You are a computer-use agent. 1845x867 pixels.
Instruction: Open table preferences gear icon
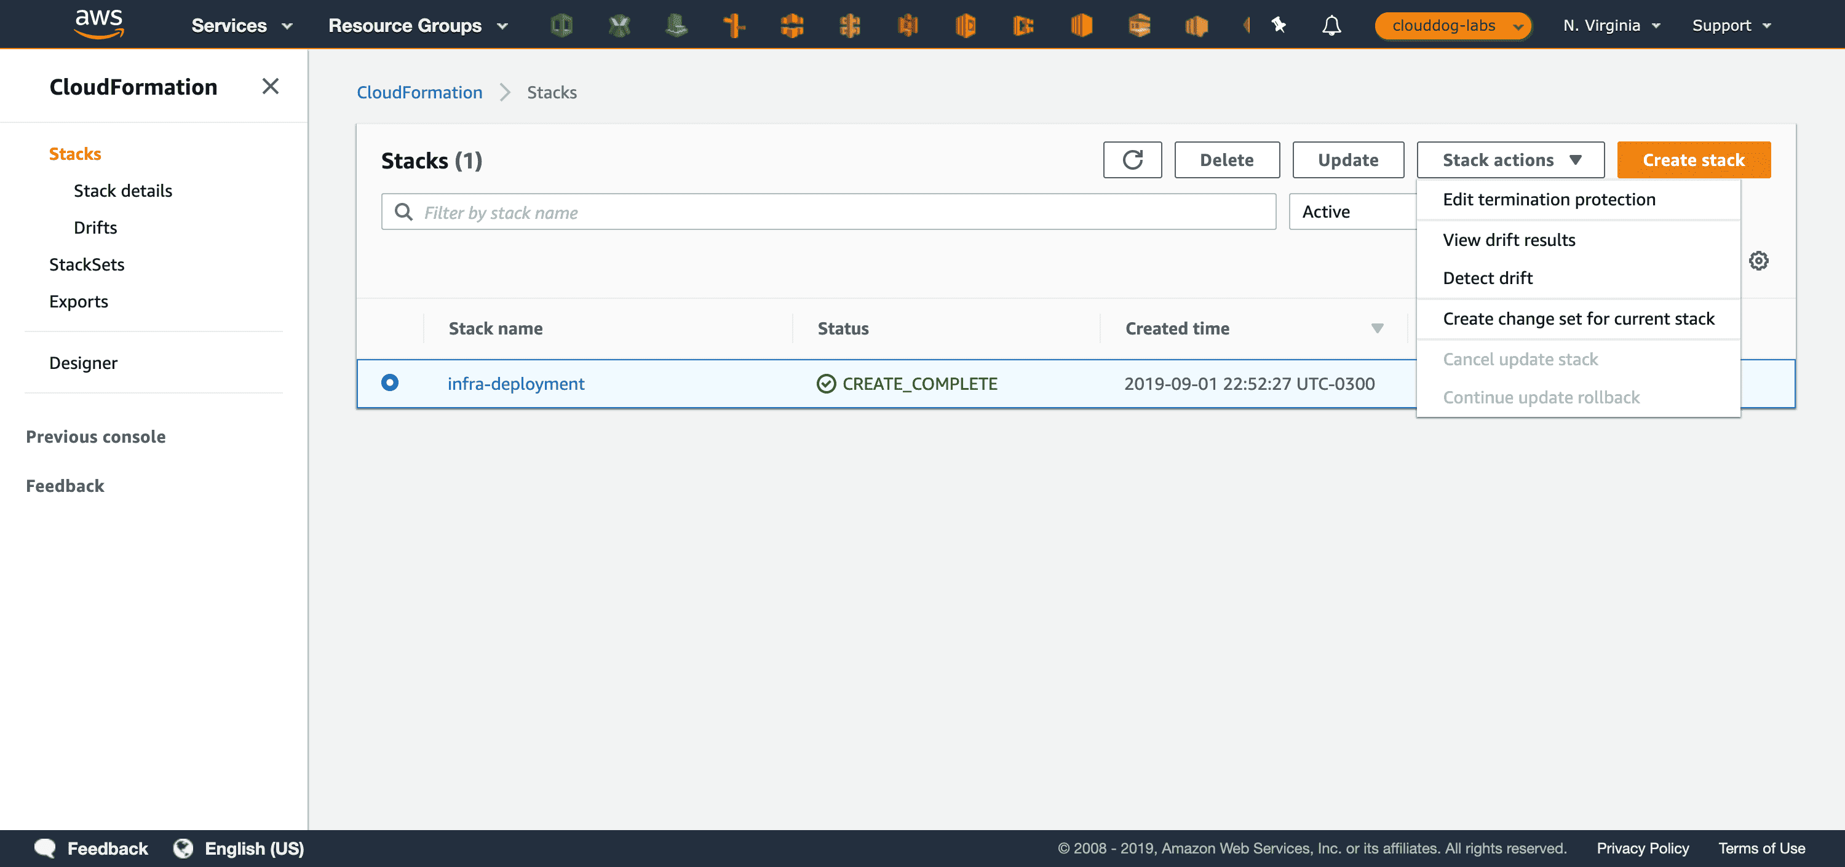click(x=1758, y=261)
